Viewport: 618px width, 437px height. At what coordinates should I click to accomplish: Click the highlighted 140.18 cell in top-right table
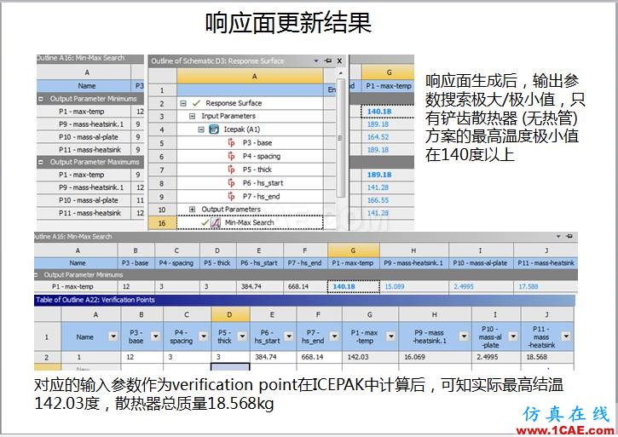(x=388, y=112)
